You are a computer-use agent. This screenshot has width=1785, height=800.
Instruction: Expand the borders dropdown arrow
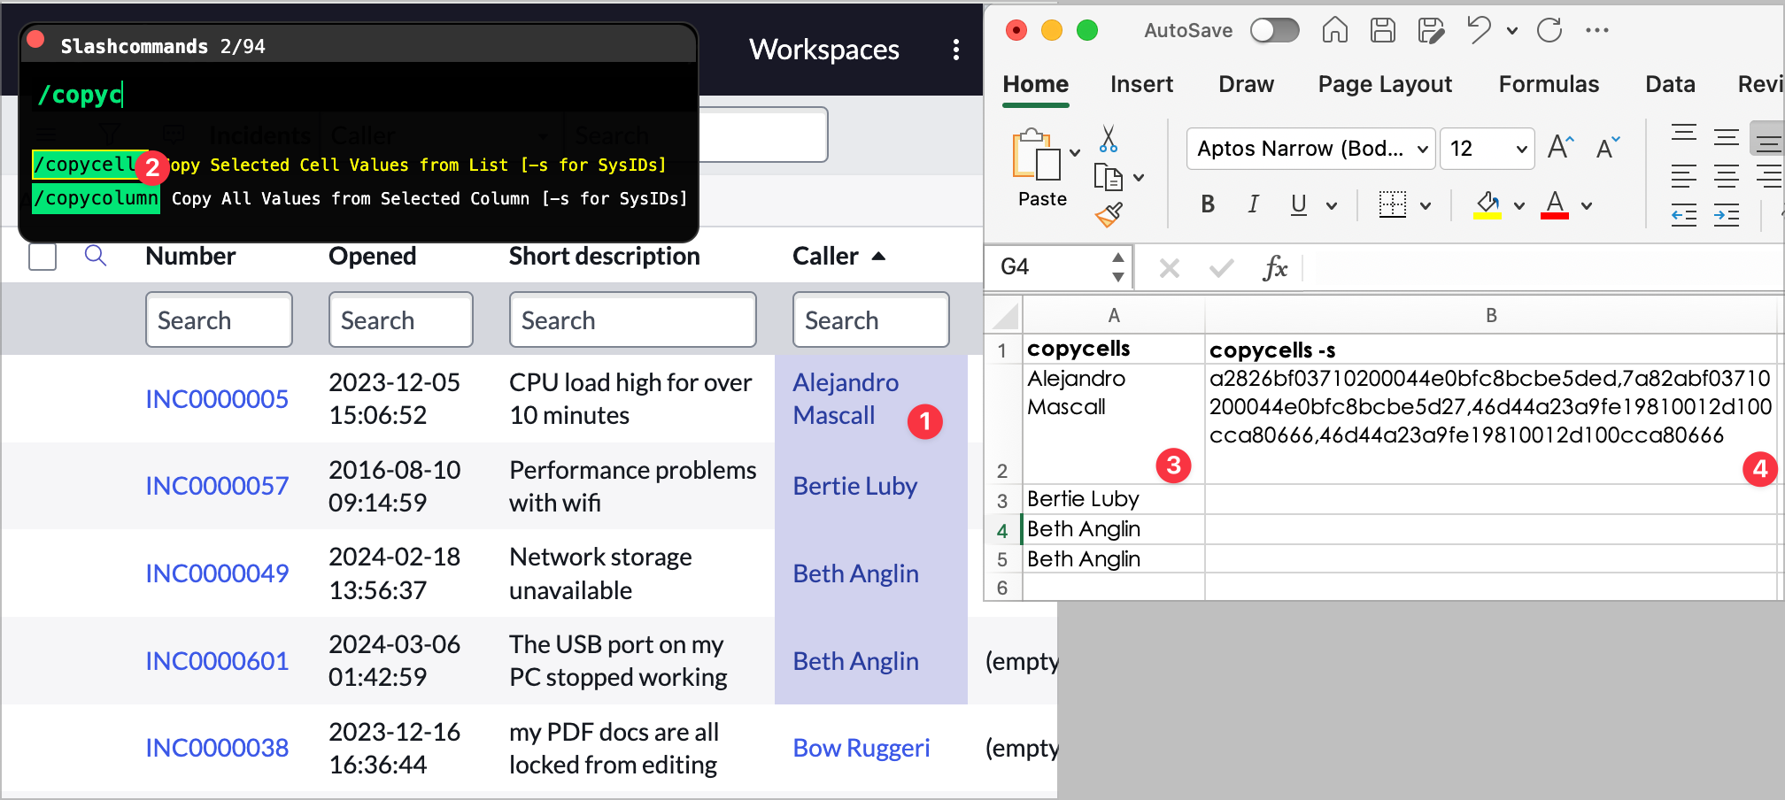[1426, 206]
